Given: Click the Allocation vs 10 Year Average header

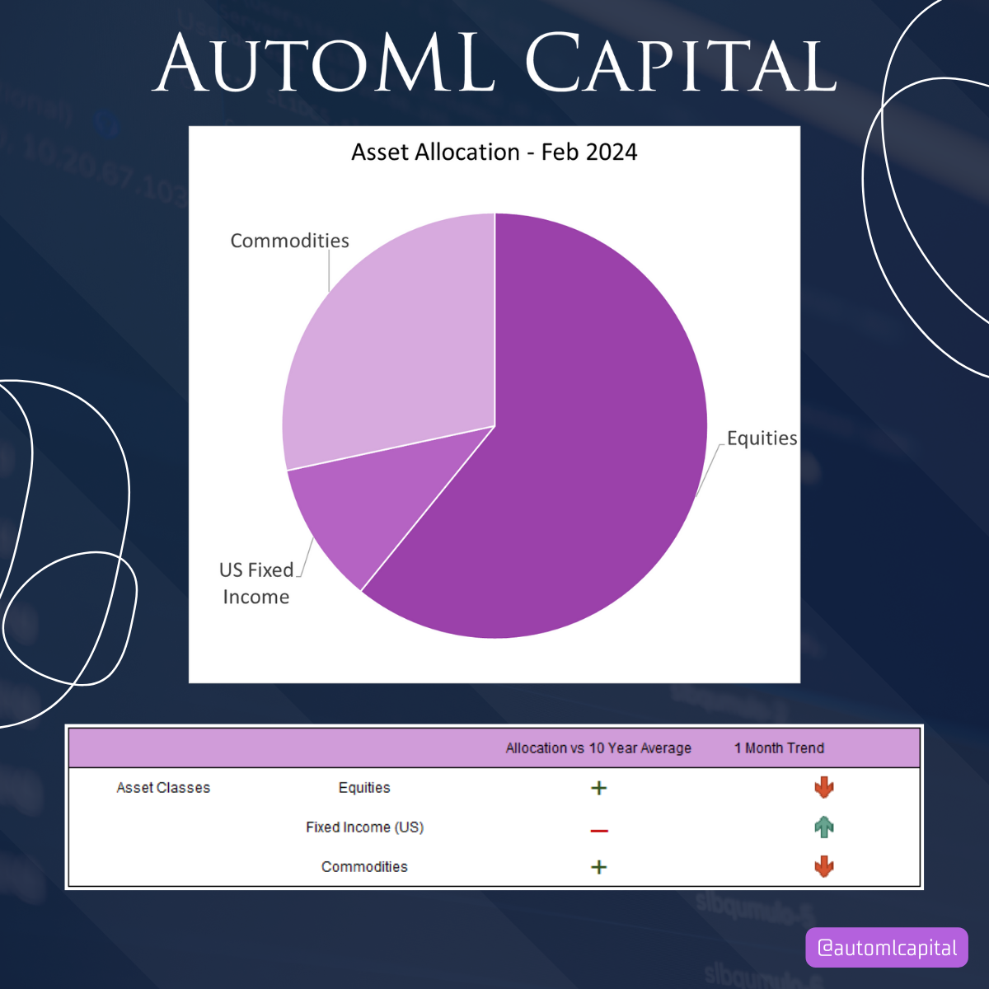Looking at the screenshot, I should pos(598,748).
